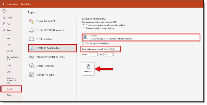Increase the starting slide number
207x105 pixels.
coord(98,54)
